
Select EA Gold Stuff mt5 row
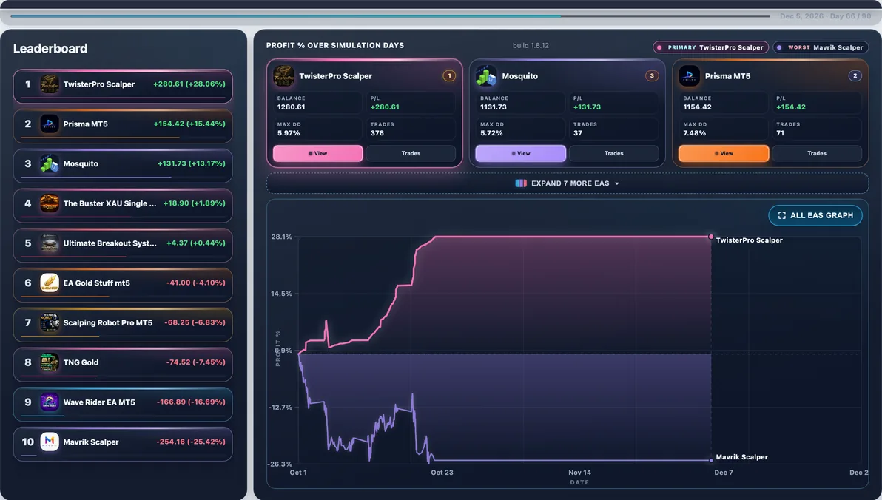123,286
